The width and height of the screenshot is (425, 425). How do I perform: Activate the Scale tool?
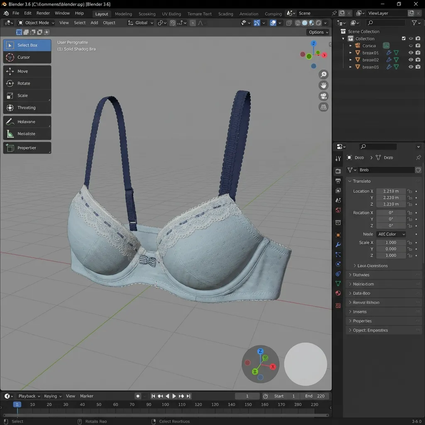[27, 95]
